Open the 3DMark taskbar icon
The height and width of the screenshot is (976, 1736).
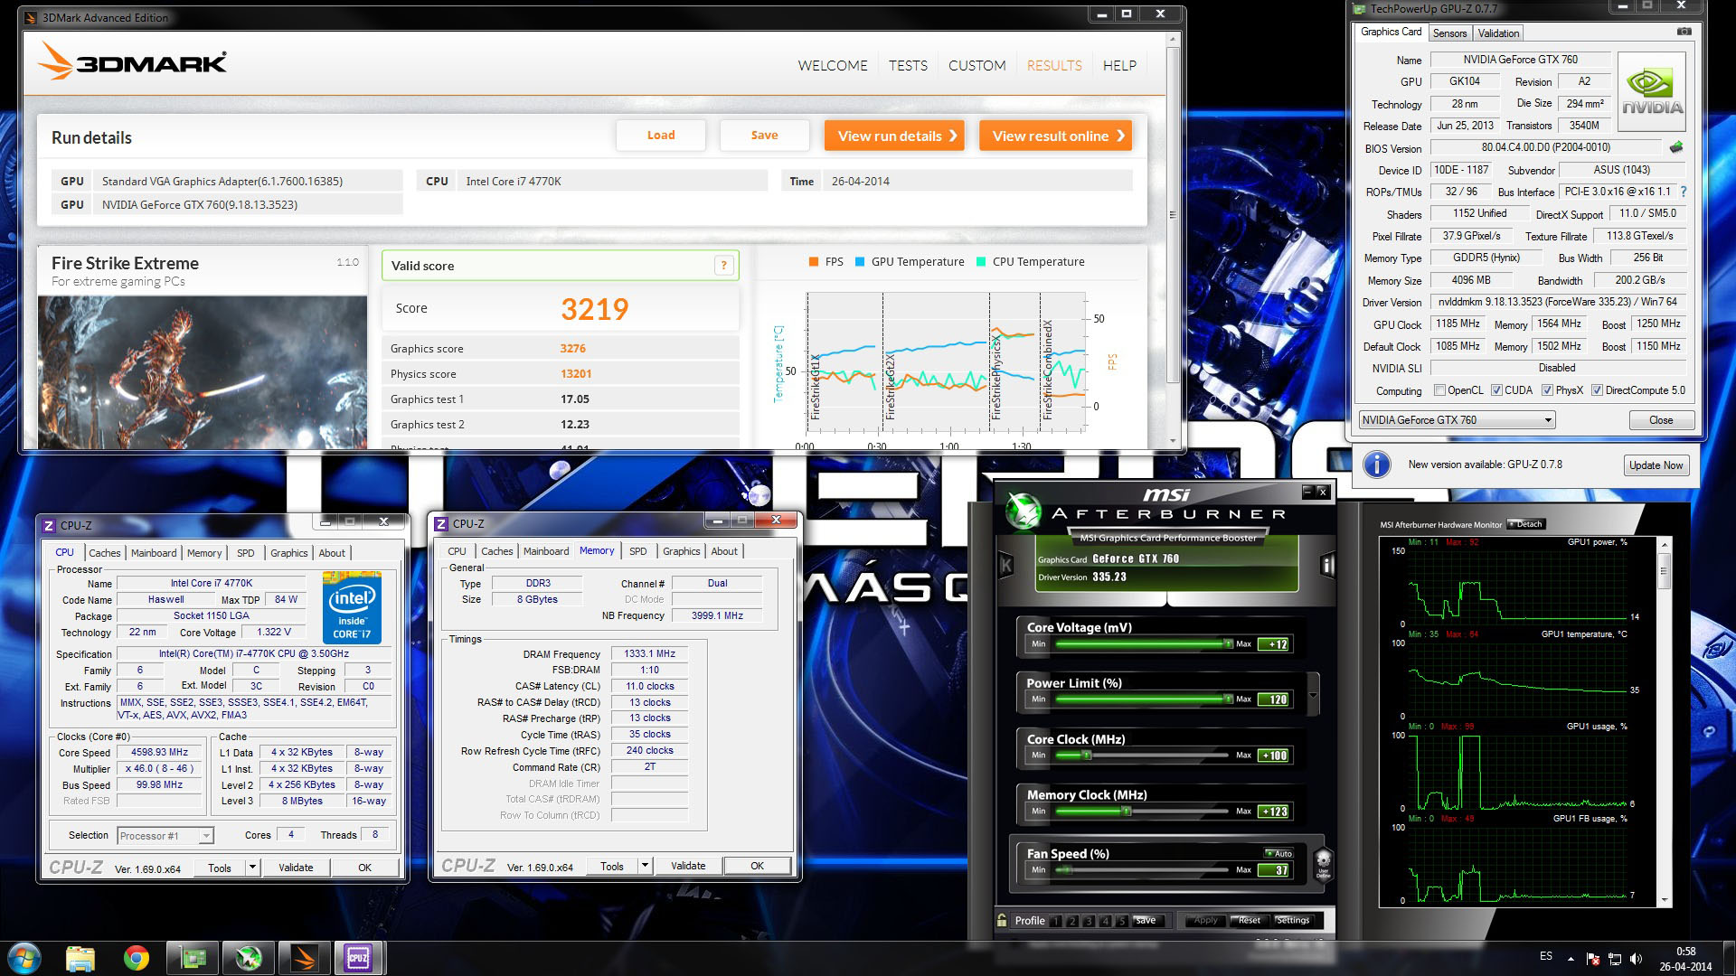point(305,958)
